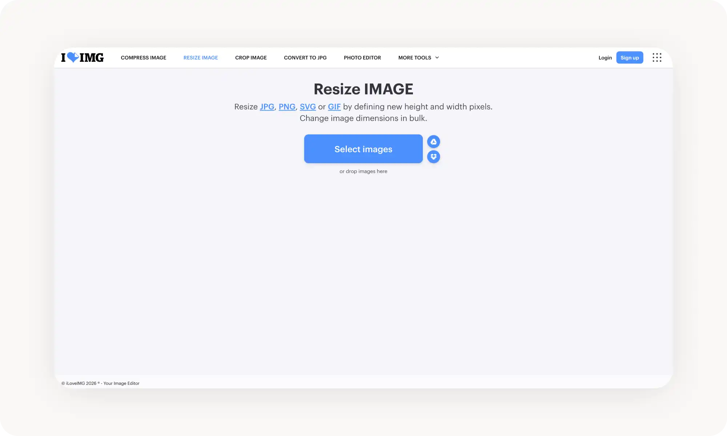Open the Compress Image tool
727x436 pixels.
143,57
